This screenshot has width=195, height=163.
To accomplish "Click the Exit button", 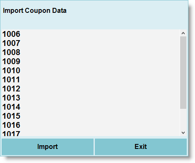I will [141, 147].
